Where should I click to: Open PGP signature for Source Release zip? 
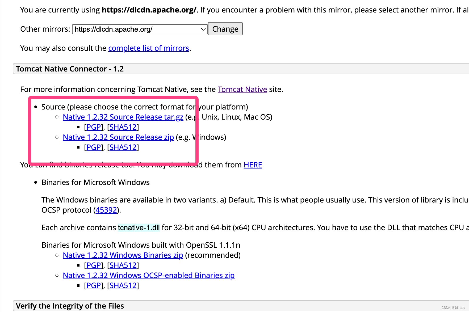coord(94,147)
